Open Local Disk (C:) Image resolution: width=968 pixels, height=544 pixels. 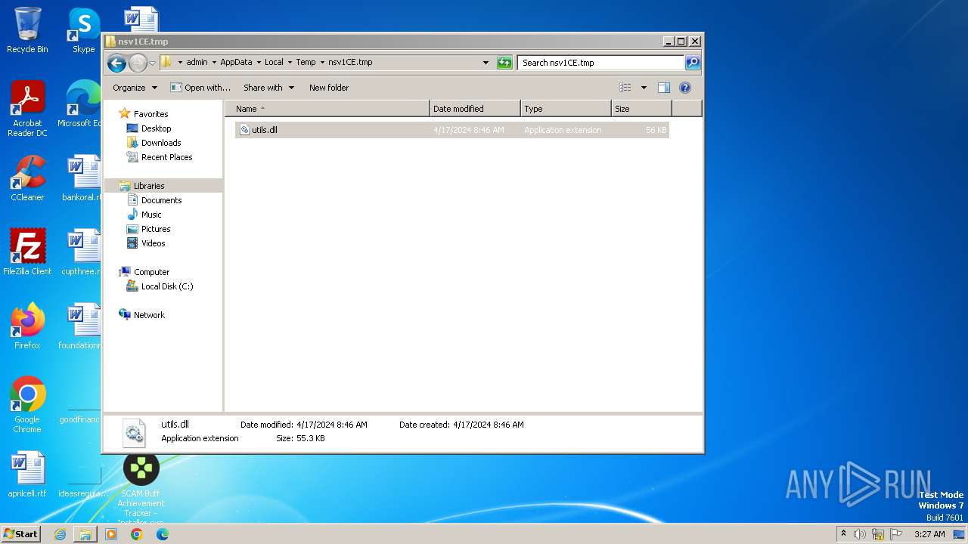pyautogui.click(x=167, y=286)
